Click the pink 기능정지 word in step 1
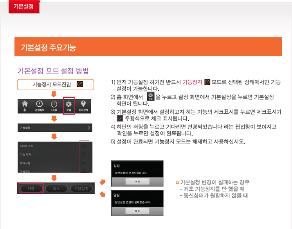The width and height of the screenshot is (292, 229). pos(192,82)
